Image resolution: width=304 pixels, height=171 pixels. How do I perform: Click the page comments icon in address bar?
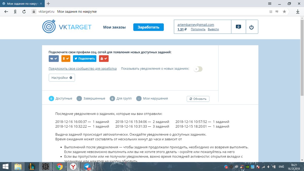(277, 11)
